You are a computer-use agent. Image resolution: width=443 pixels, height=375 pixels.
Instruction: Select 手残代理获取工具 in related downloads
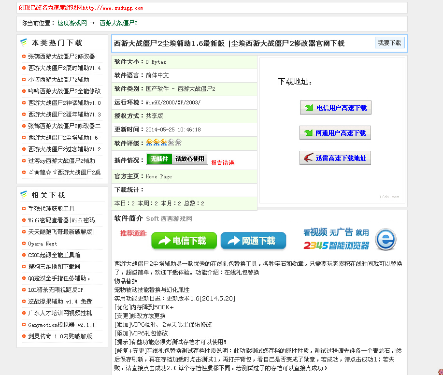(51, 209)
